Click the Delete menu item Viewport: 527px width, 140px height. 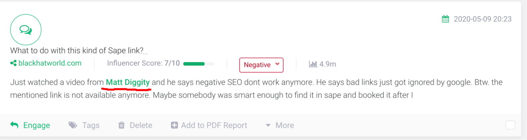click(x=141, y=125)
